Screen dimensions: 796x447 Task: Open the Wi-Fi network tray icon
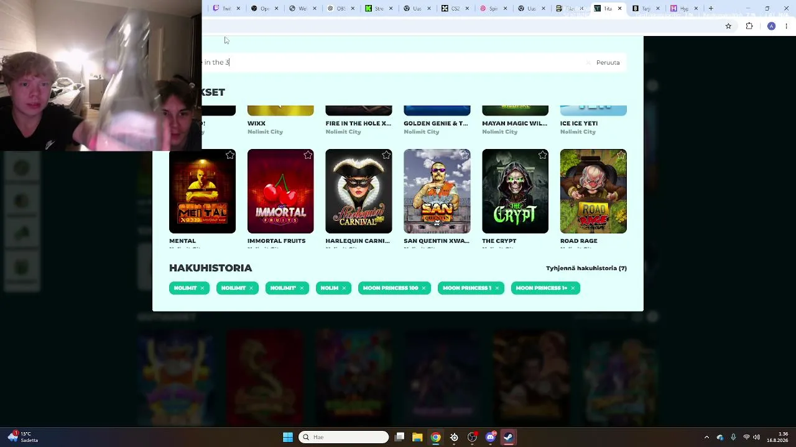(x=746, y=437)
